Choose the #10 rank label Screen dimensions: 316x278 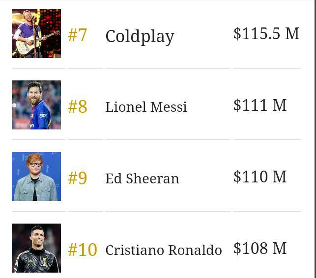83,250
